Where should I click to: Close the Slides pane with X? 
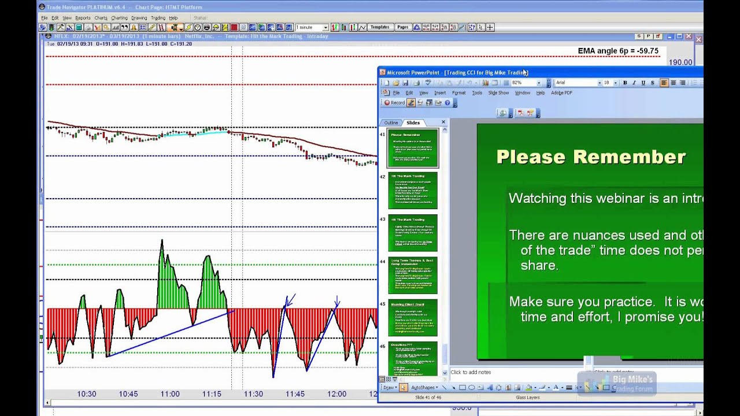(x=443, y=122)
